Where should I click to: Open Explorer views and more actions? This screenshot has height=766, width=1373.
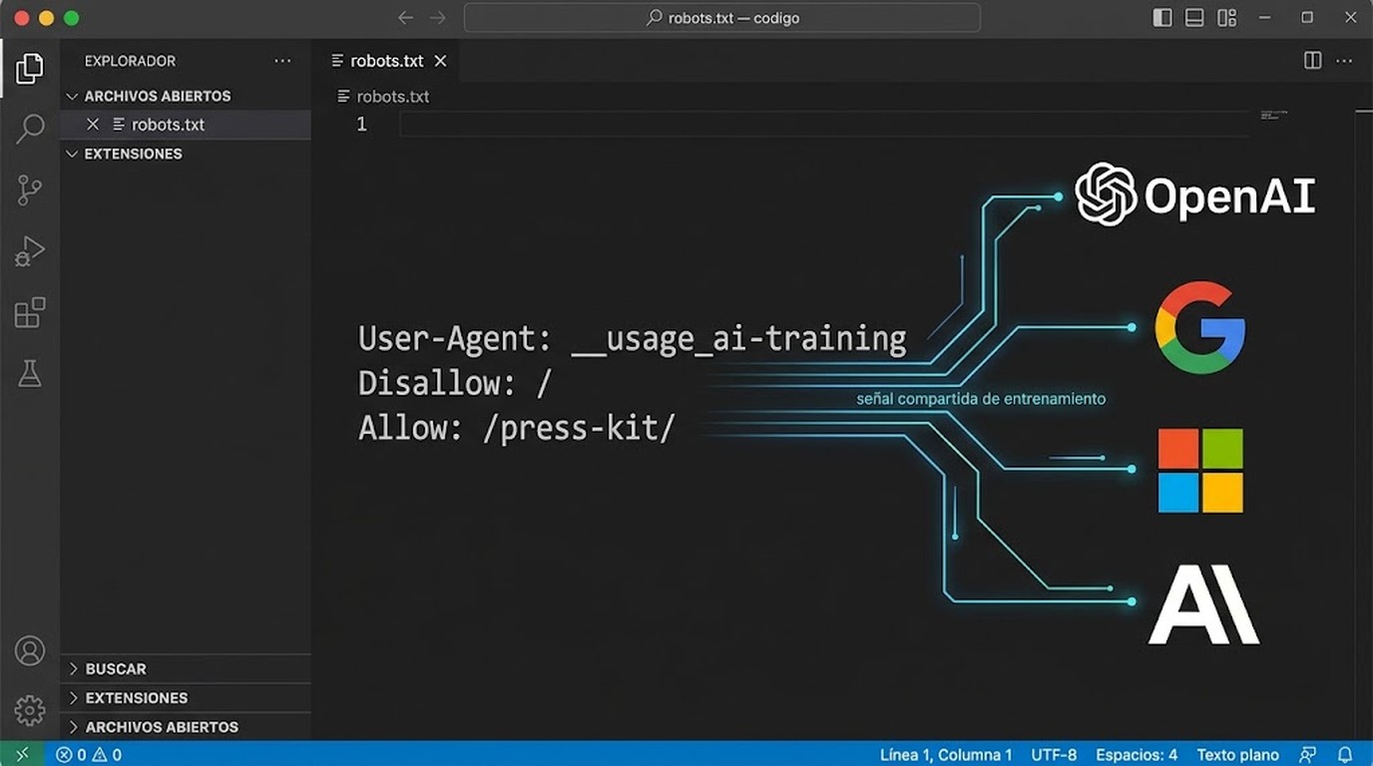point(282,61)
